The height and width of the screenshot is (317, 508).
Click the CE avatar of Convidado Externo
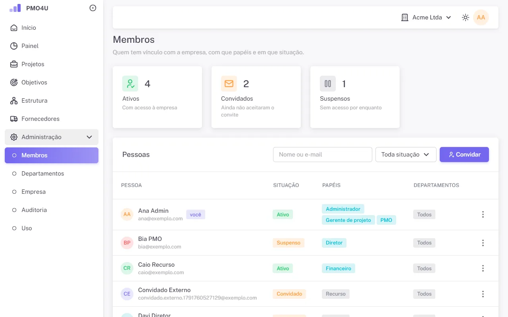(127, 294)
